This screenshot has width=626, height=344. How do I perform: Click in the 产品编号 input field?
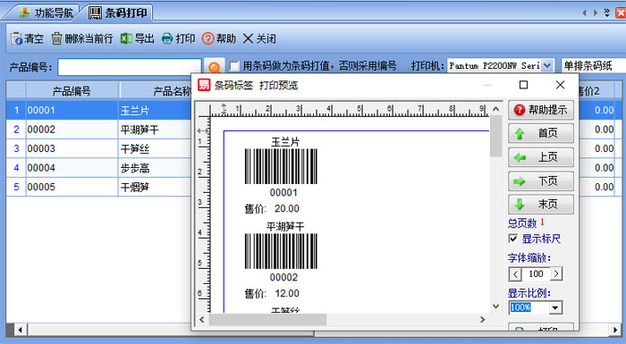tap(130, 67)
